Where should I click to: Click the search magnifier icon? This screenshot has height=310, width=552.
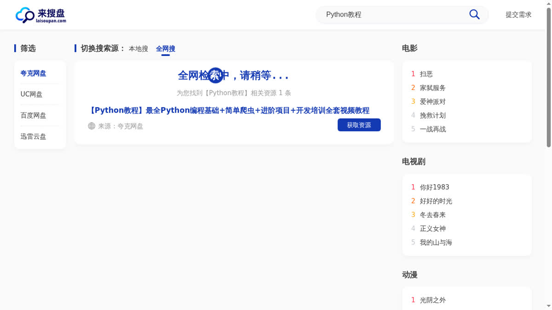click(474, 15)
